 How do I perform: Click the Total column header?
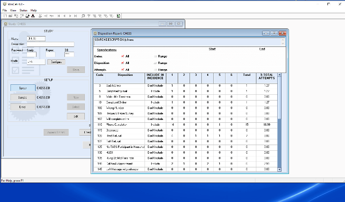[x=246, y=78]
